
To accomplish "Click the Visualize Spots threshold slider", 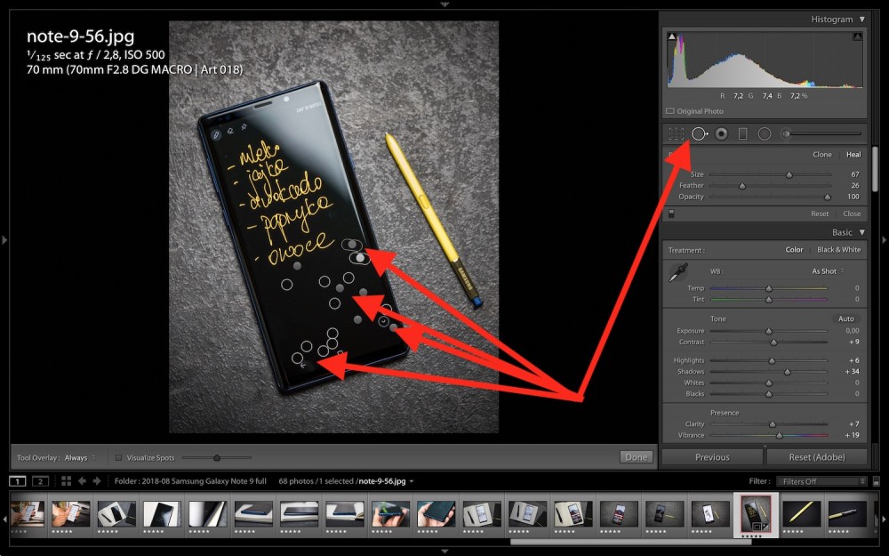I will (217, 458).
